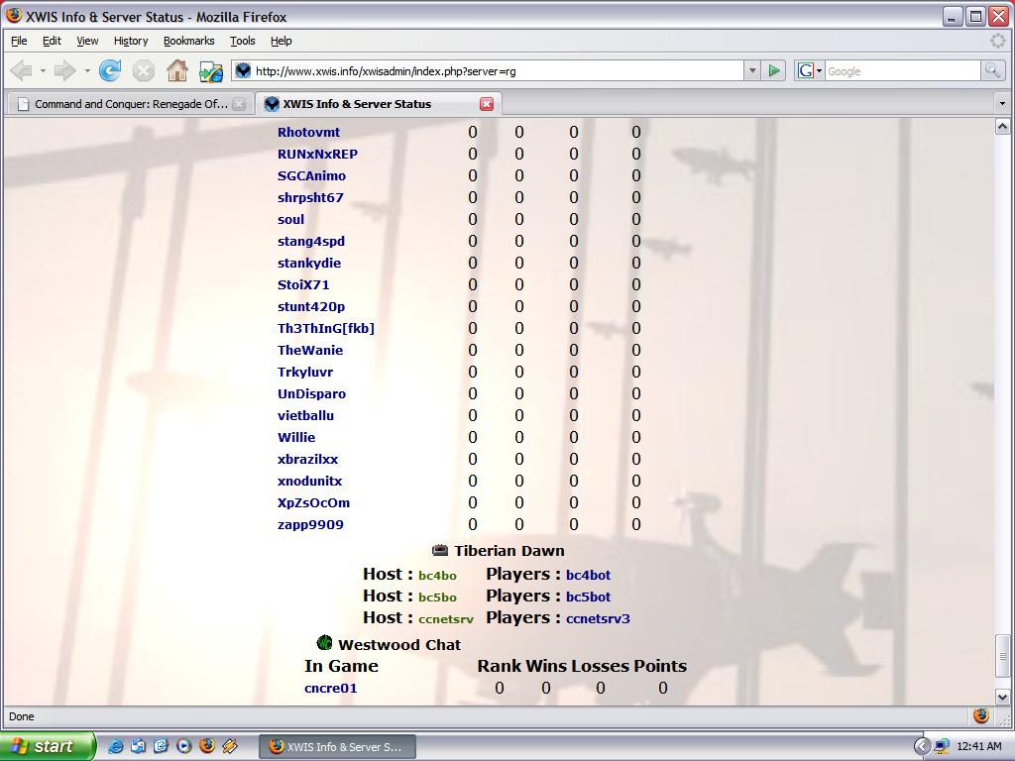
Task: Open Windows Media Player from Quick Launch
Action: [x=183, y=746]
